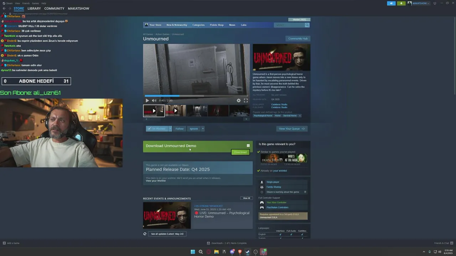Open Codebros Studio developer link
The image size is (456, 256).
(x=279, y=105)
